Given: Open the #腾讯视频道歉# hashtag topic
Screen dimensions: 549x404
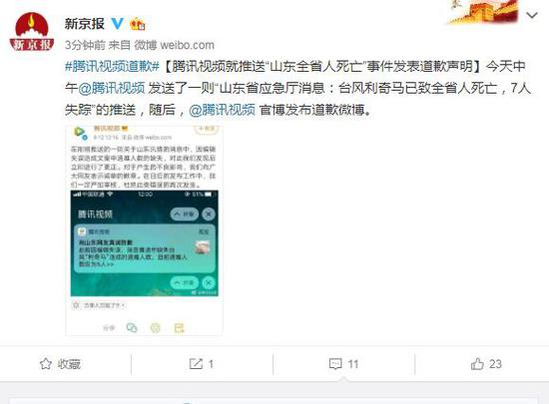Looking at the screenshot, I should [x=113, y=66].
